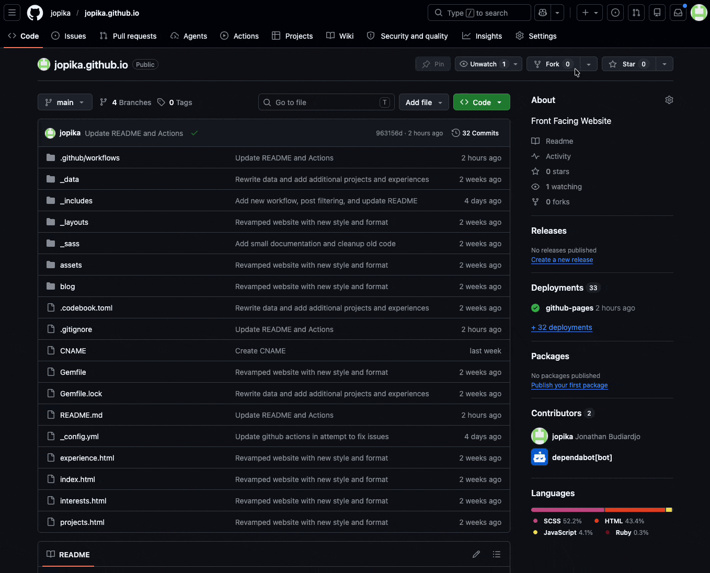Star this repository

[629, 64]
